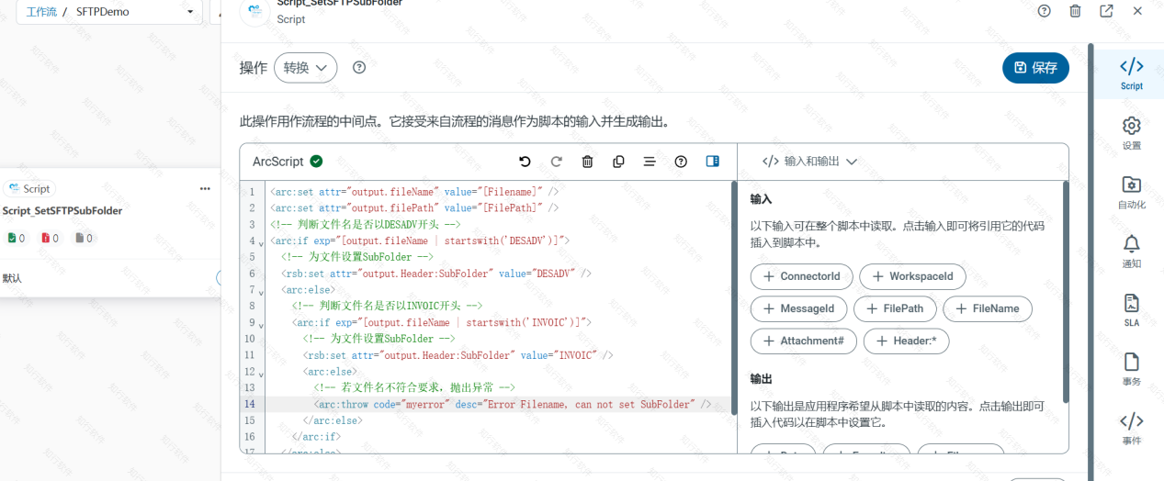Save the script with 保存 button
Image resolution: width=1164 pixels, height=481 pixels.
pos(1035,67)
